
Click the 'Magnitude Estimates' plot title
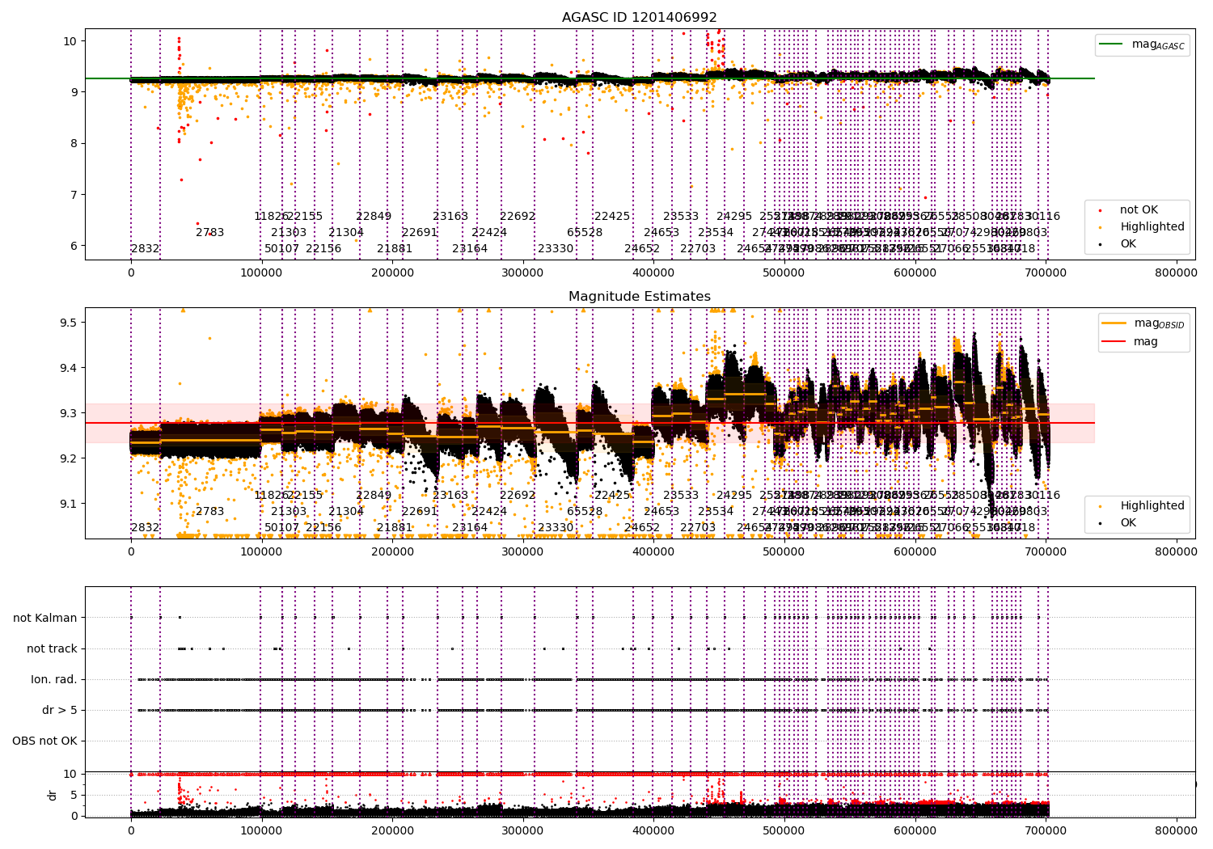(640, 297)
